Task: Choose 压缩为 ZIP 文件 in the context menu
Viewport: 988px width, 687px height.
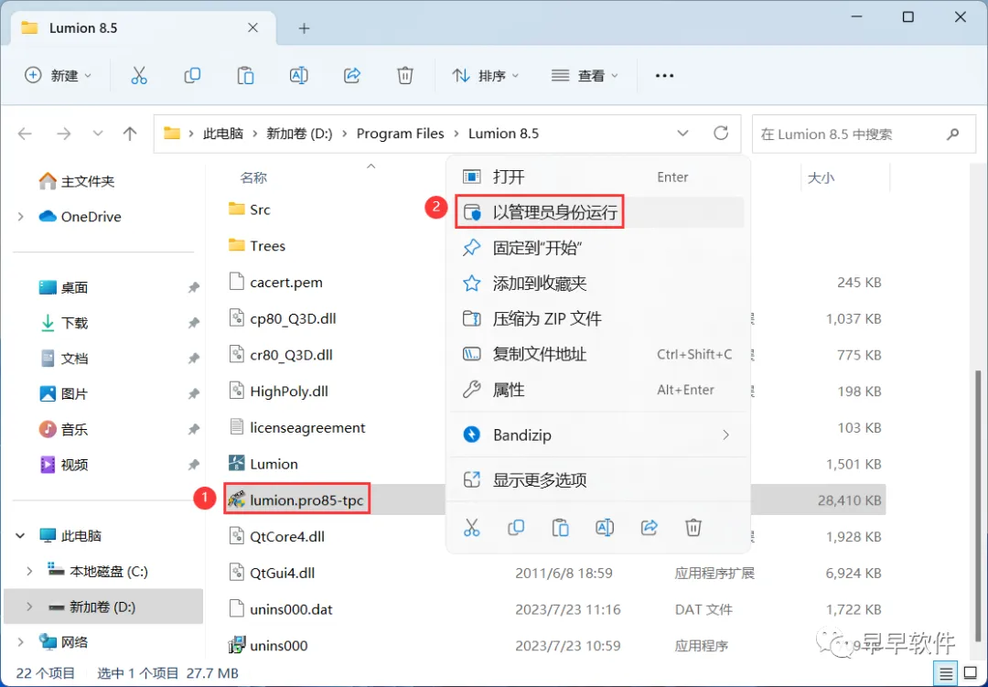Action: [x=598, y=318]
